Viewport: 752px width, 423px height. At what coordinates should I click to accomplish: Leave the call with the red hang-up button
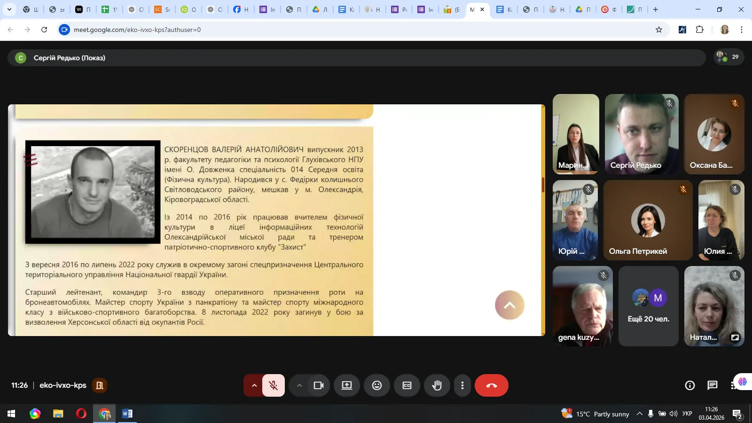pos(492,385)
